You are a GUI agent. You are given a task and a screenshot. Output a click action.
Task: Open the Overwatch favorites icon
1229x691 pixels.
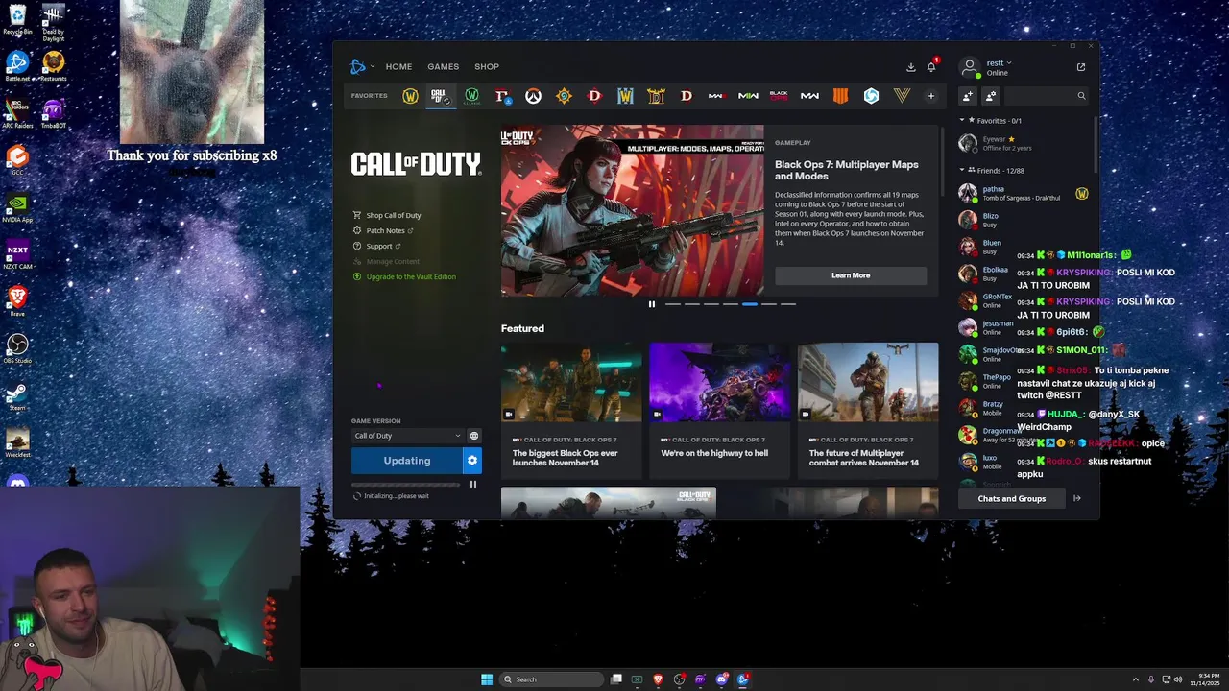click(x=533, y=96)
